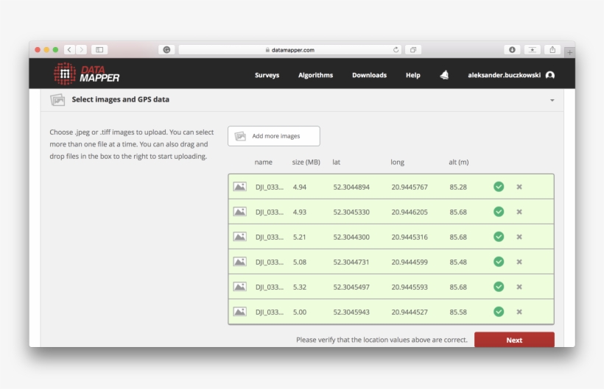The width and height of the screenshot is (604, 389).
Task: Collapse the Select images and GPS data section
Action: click(552, 100)
